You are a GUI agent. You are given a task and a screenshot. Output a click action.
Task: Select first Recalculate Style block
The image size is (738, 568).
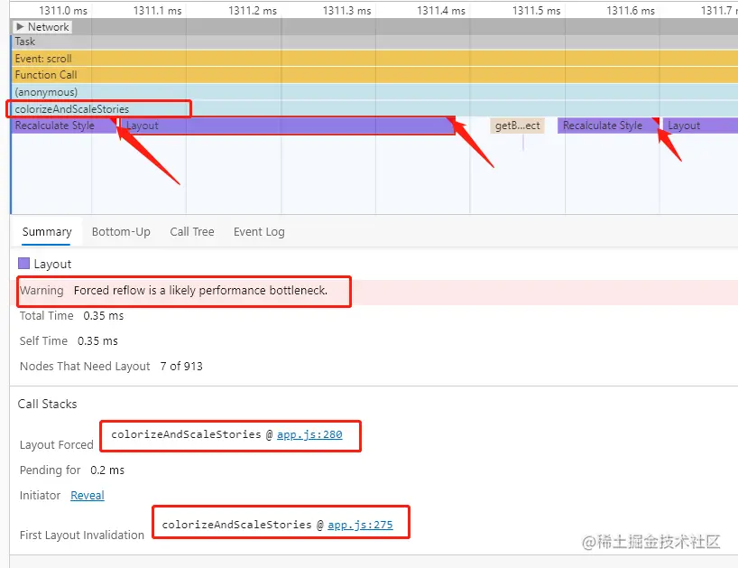63,126
